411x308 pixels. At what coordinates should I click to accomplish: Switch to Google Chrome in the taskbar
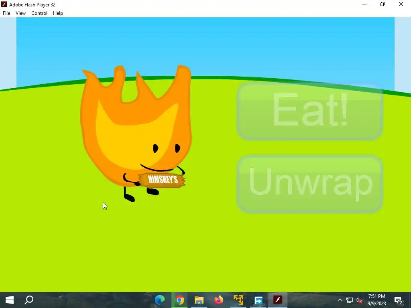pos(179,300)
